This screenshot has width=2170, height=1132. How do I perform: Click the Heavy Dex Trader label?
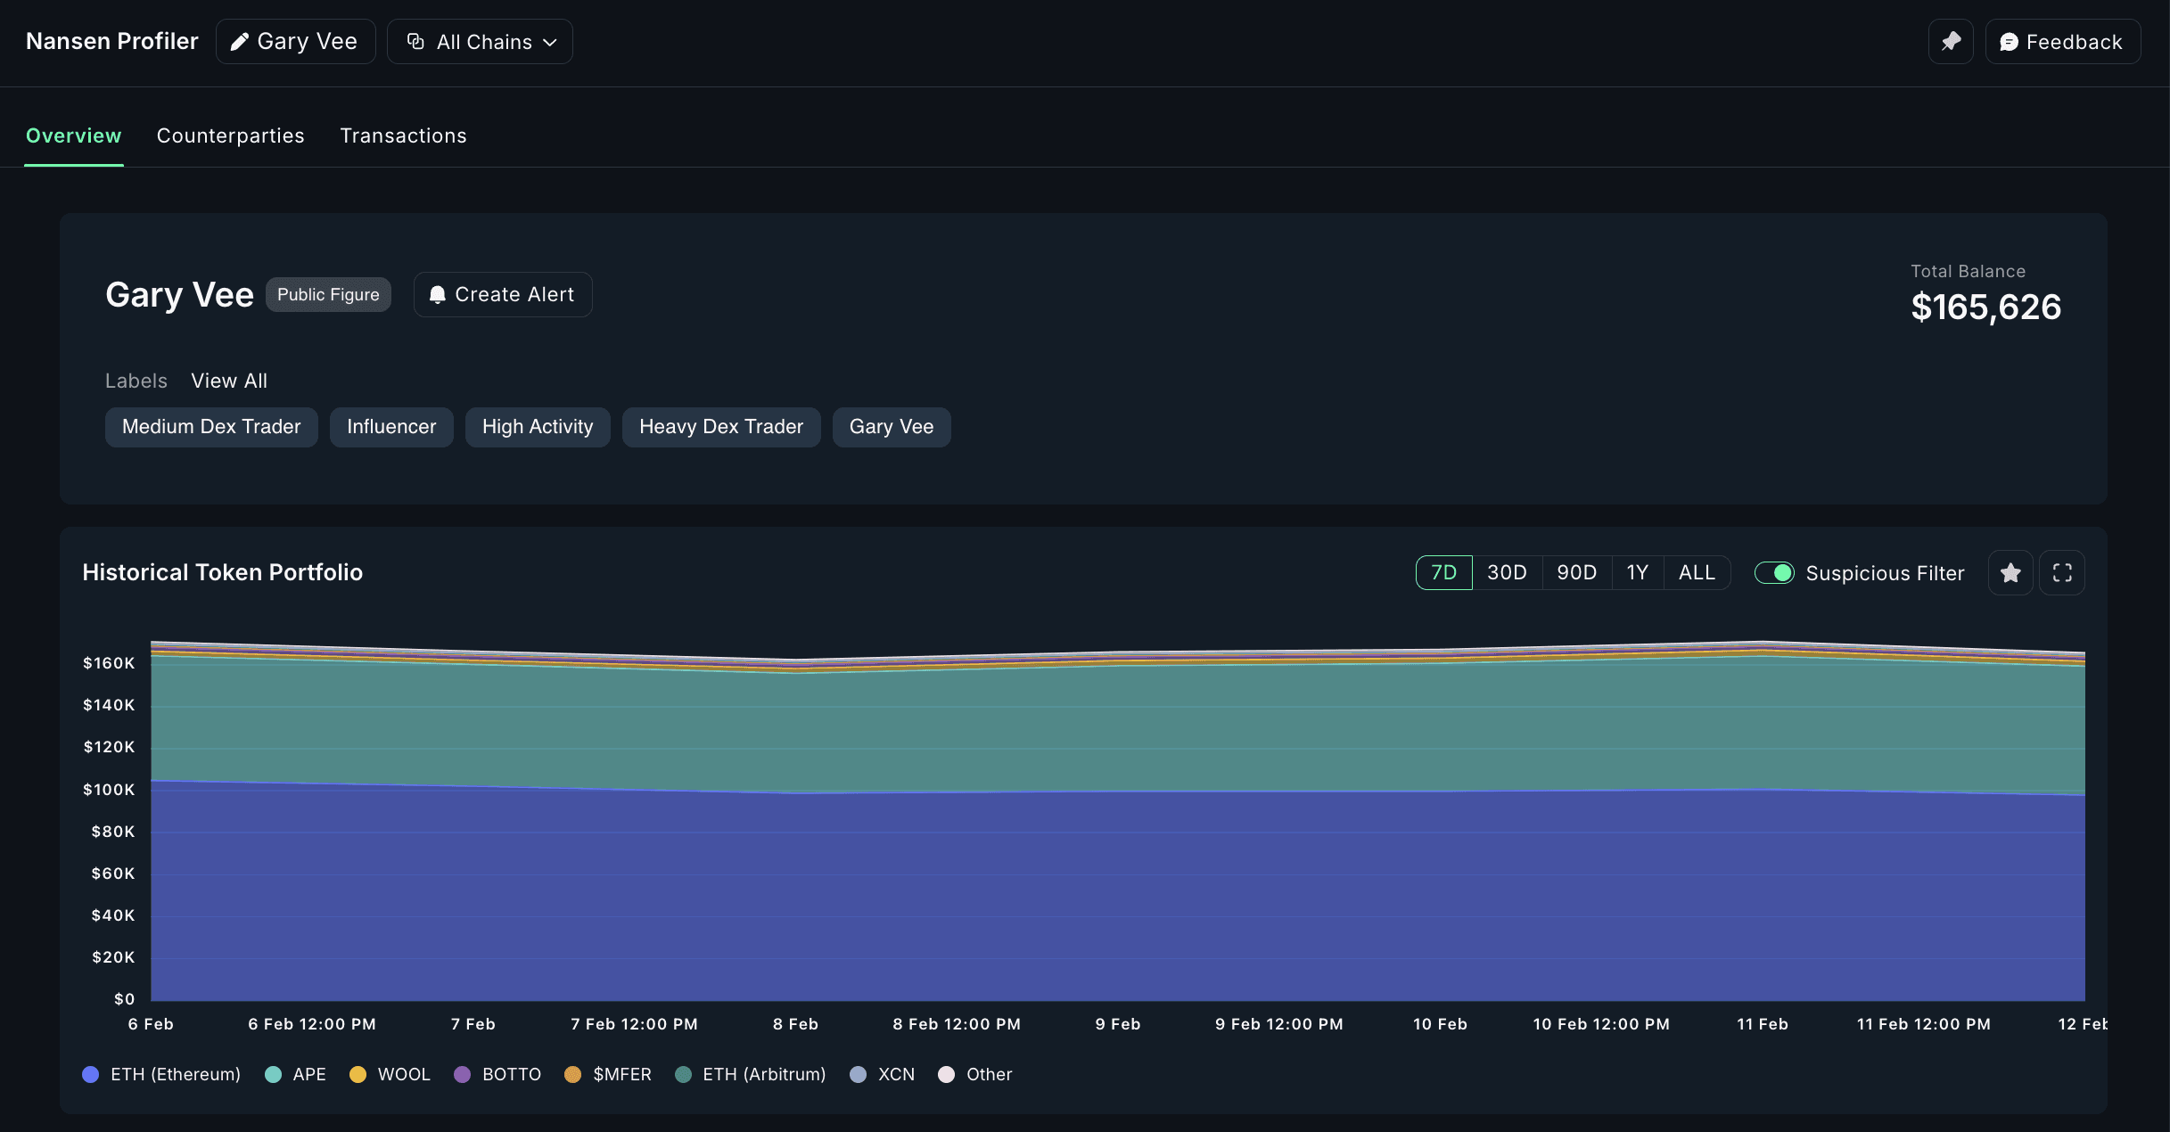pos(720,427)
